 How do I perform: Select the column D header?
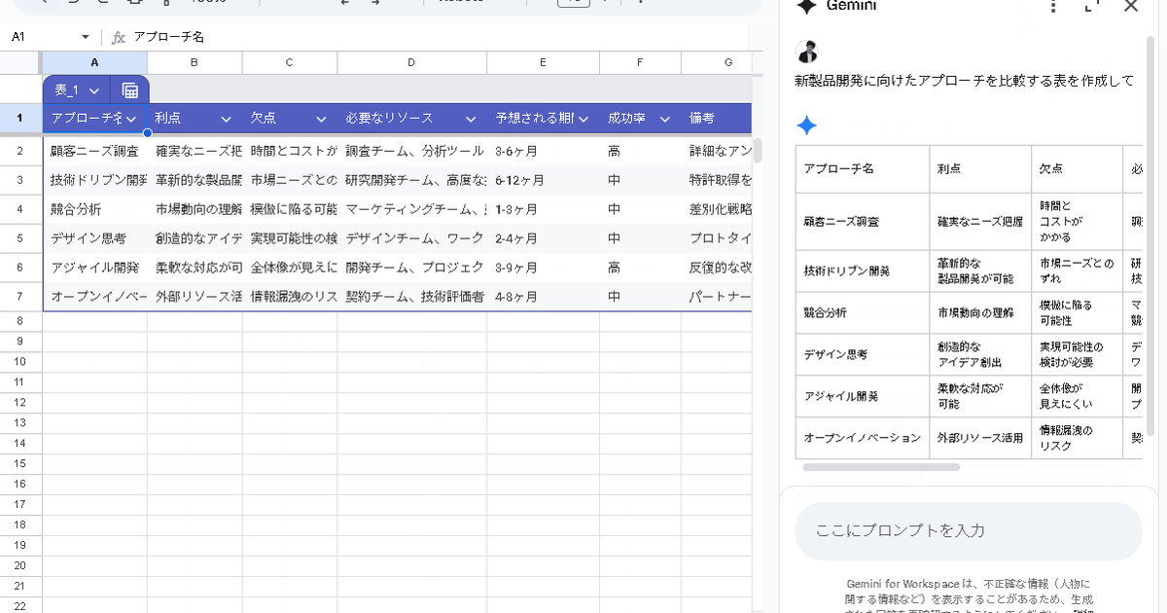(x=411, y=62)
